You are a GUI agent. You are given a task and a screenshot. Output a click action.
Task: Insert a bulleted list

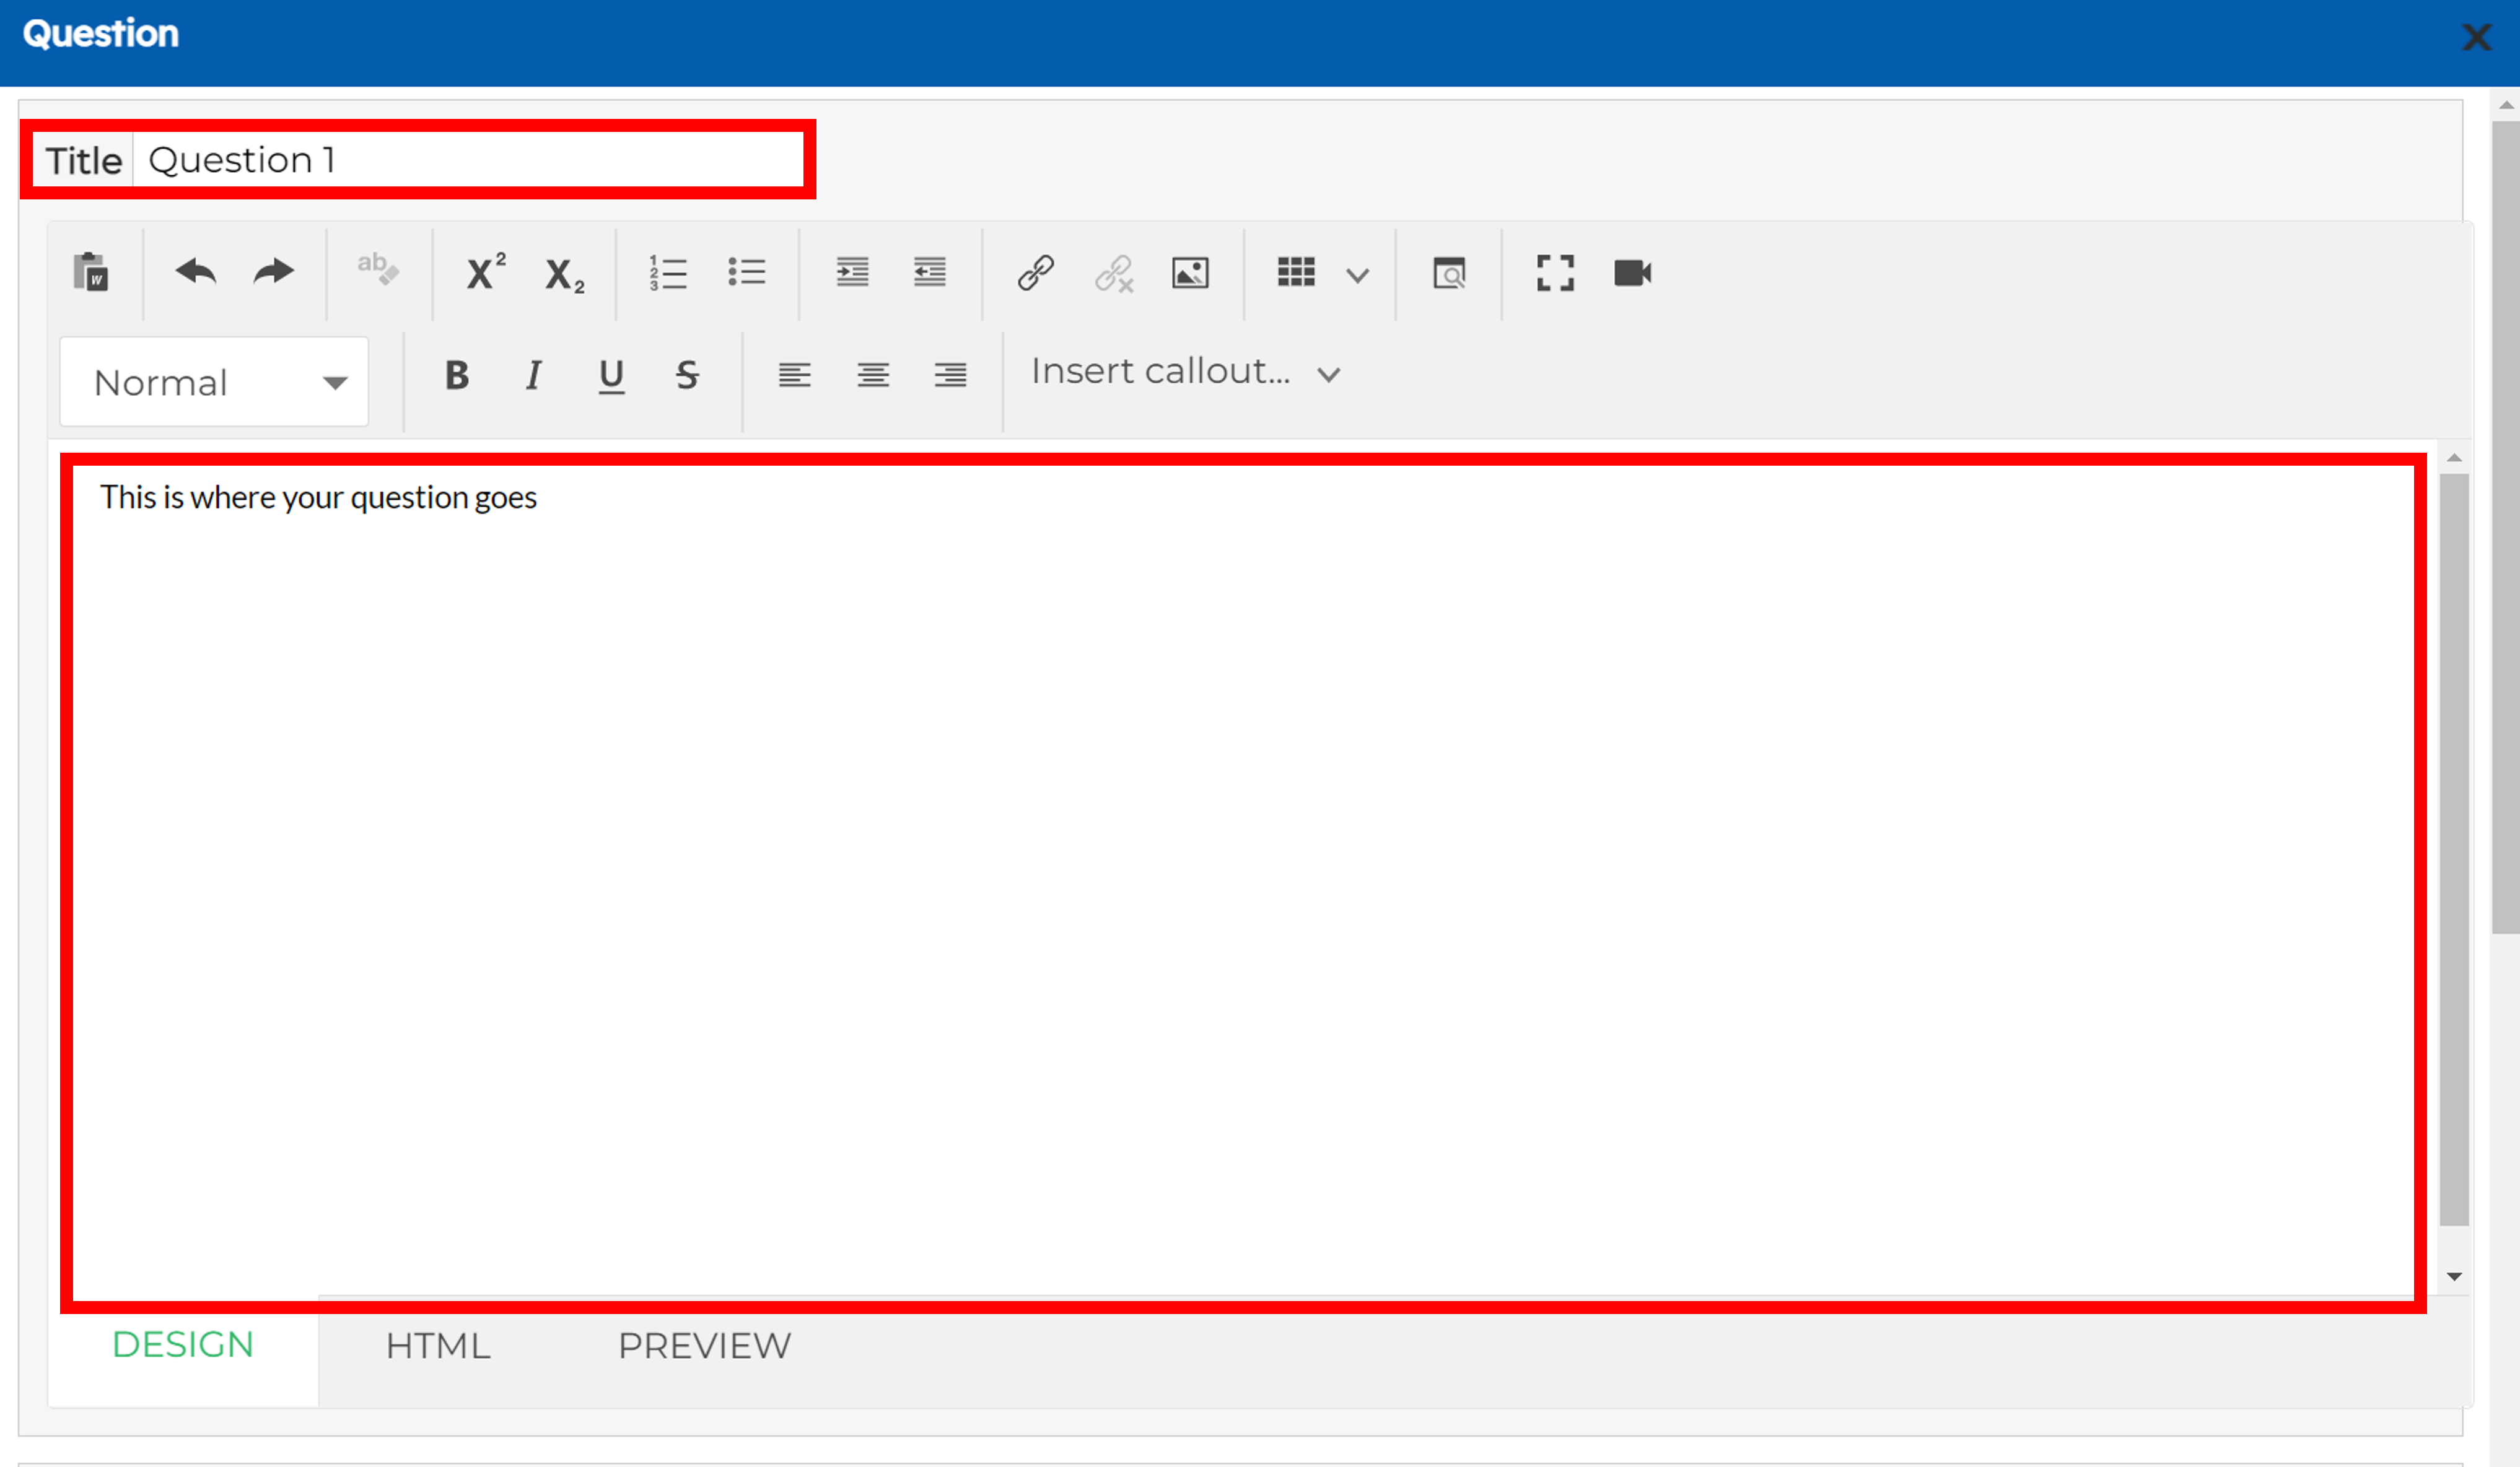(747, 272)
